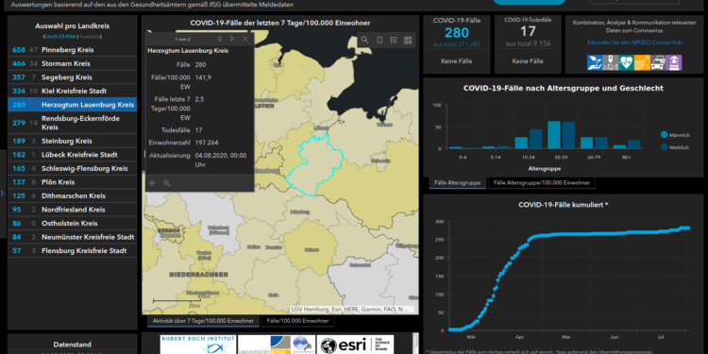Select Plön Kreis in the list
Screen dimensions: 708x354
point(73,182)
